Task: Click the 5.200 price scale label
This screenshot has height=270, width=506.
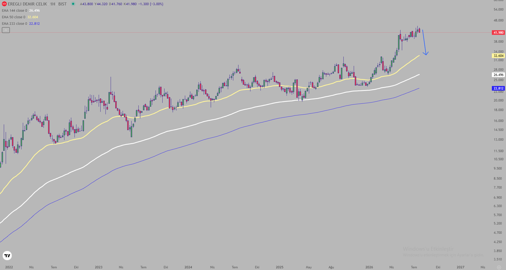Action: (x=498, y=223)
